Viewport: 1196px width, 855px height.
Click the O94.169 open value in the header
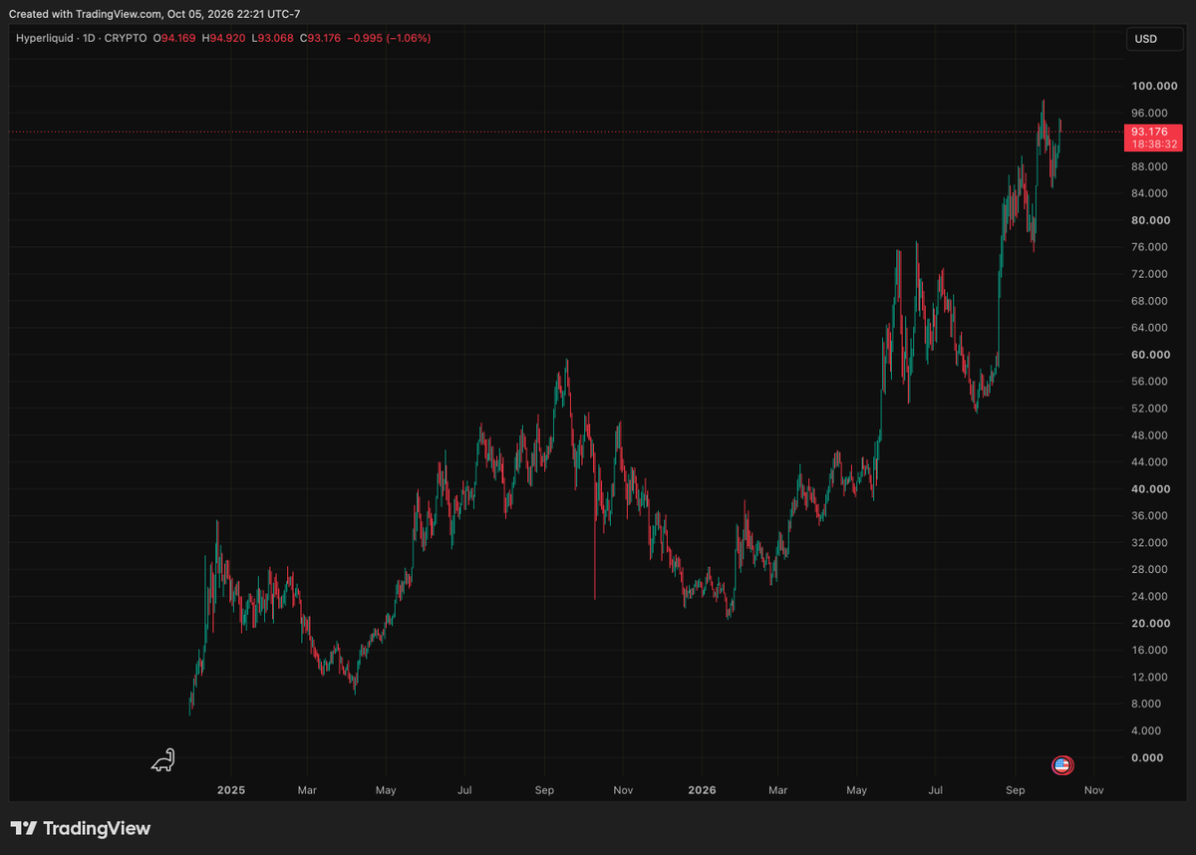tap(172, 39)
